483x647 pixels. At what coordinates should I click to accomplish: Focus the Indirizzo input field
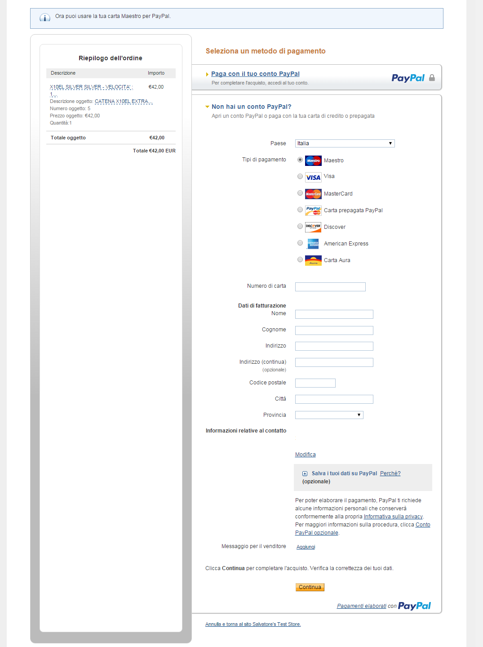[x=334, y=346]
